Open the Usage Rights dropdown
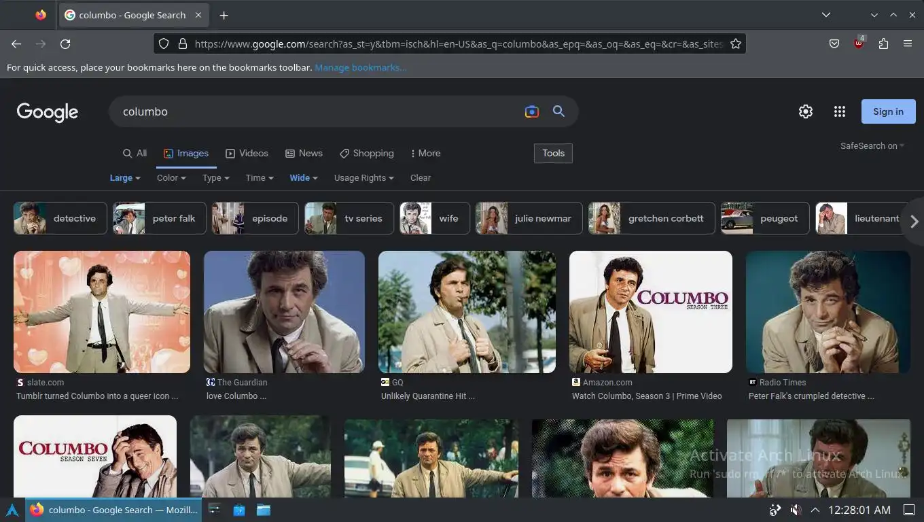The width and height of the screenshot is (924, 522). [364, 177]
